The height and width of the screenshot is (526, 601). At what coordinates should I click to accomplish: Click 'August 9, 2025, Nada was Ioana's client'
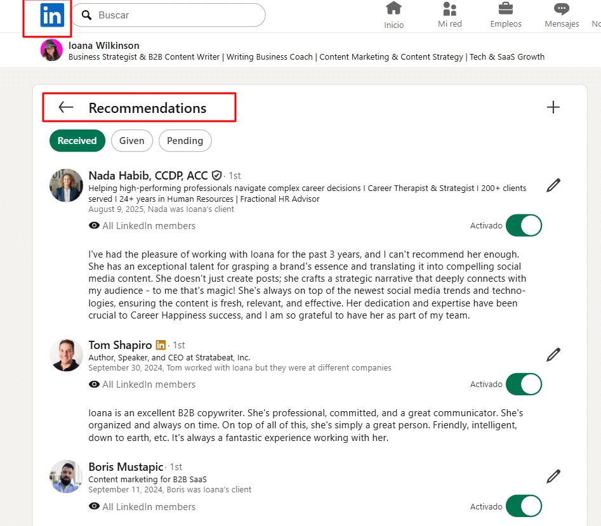161,209
